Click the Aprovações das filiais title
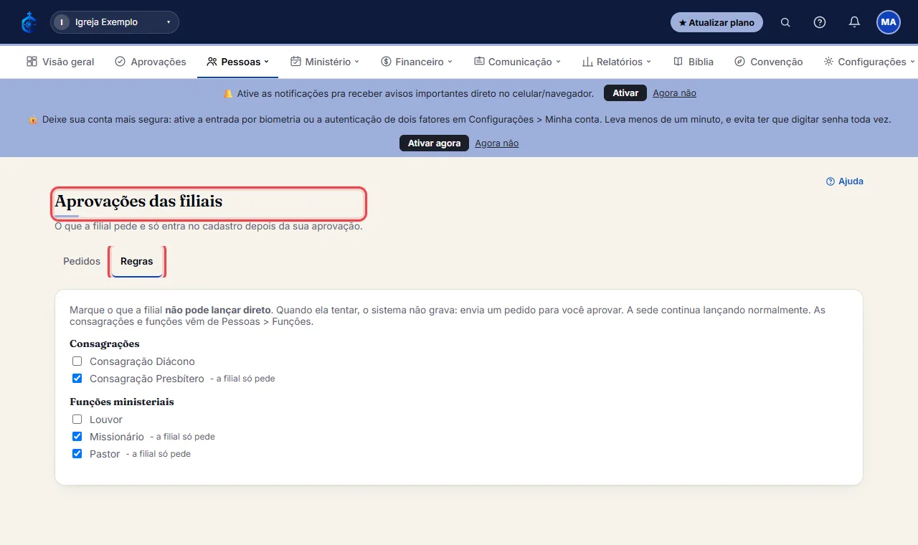Image resolution: width=918 pixels, height=545 pixels. (138, 202)
